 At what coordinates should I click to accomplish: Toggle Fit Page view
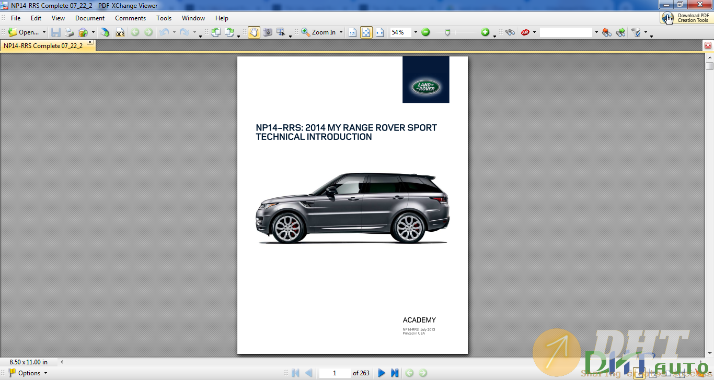point(366,32)
